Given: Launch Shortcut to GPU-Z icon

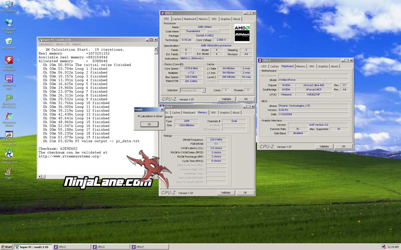Looking at the screenshot, I should click(x=9, y=100).
